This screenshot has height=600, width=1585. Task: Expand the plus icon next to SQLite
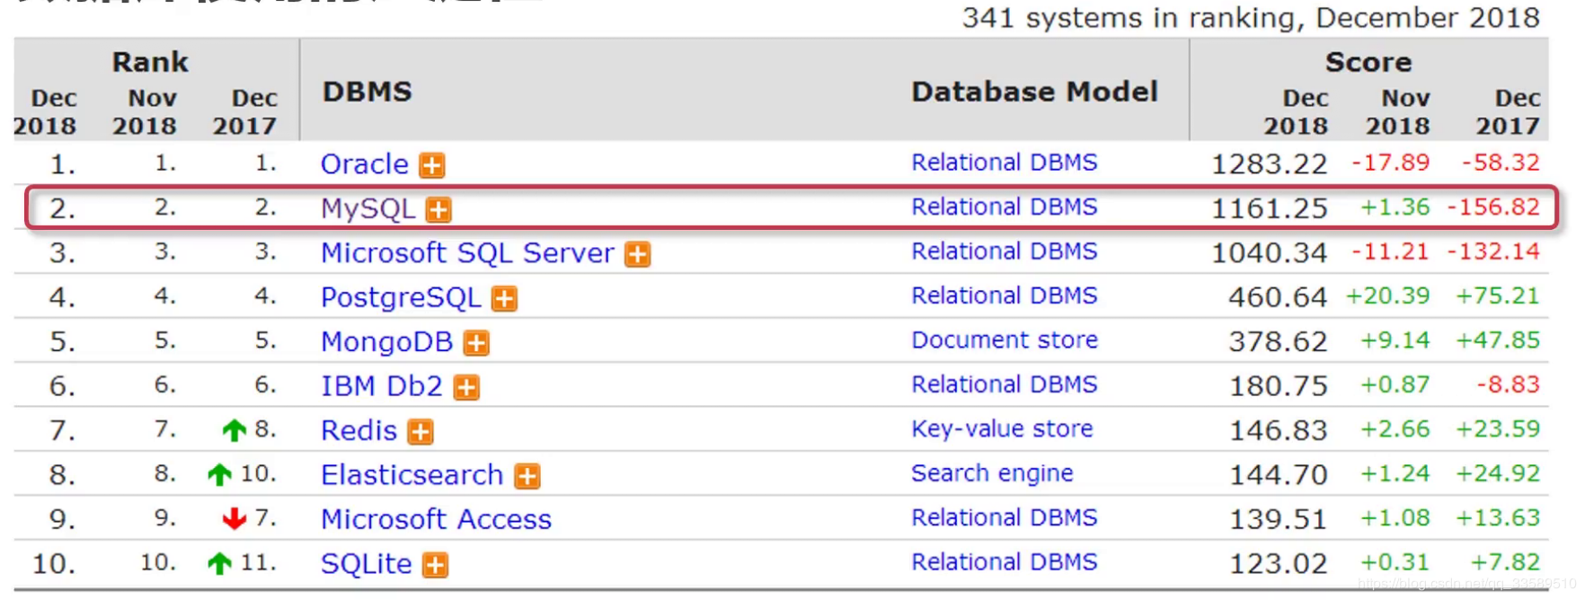point(436,565)
